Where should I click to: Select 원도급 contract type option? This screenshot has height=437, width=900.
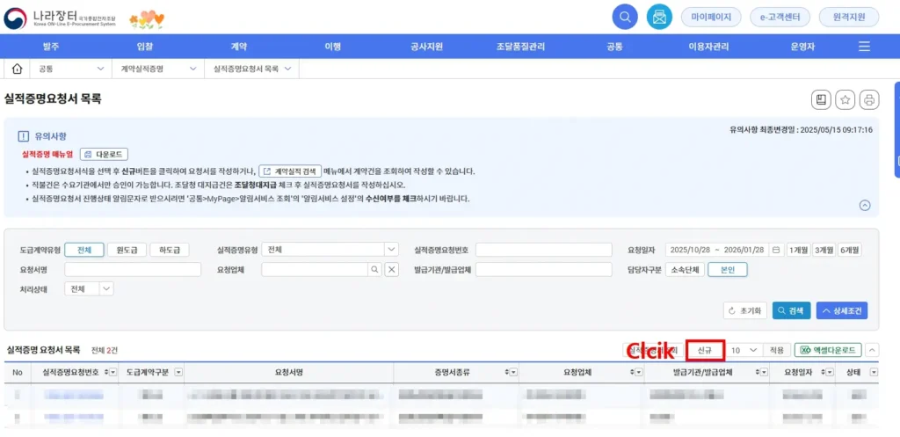pyautogui.click(x=127, y=250)
